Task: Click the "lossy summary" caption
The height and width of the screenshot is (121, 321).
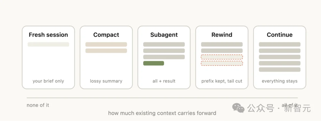Action: (x=106, y=81)
